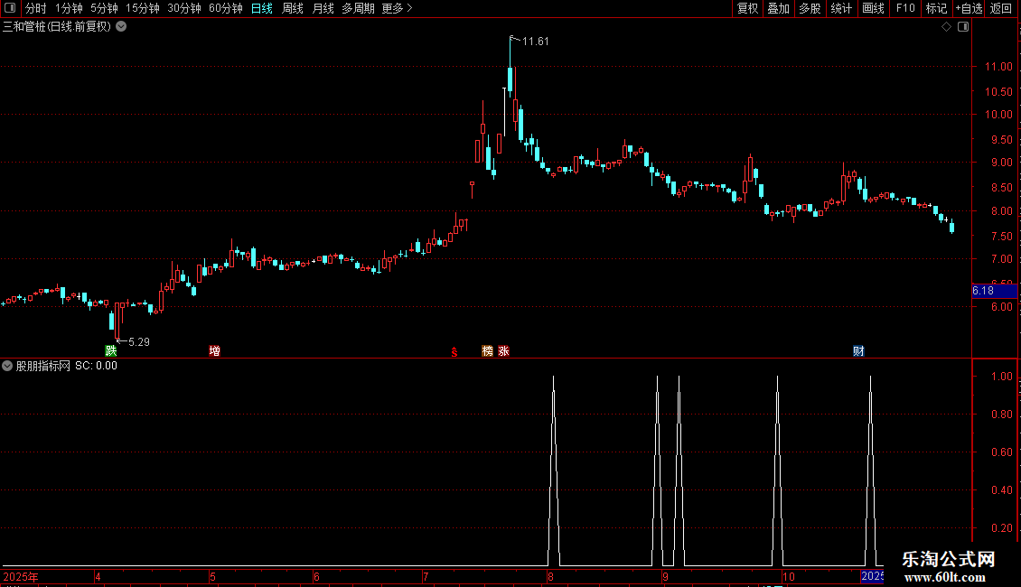Open F10 company information
The width and height of the screenshot is (1021, 587).
tap(905, 8)
